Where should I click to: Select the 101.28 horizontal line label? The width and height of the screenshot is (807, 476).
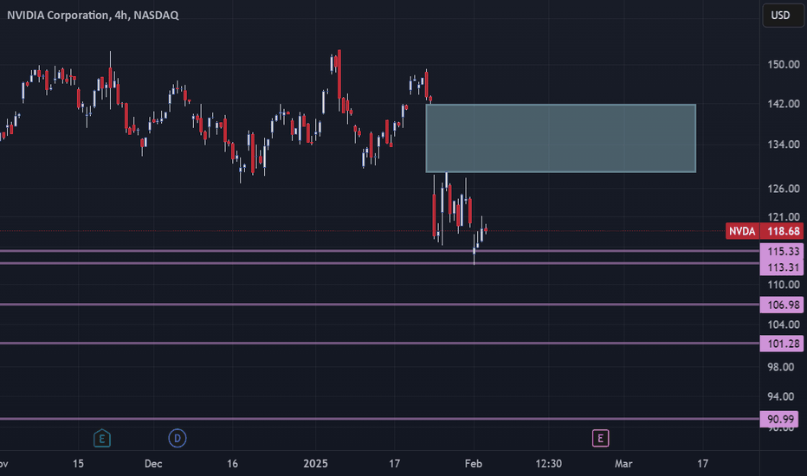tap(782, 344)
